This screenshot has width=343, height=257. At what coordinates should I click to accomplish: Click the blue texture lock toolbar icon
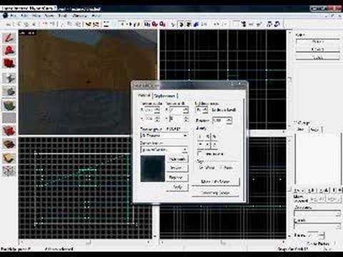coord(197,24)
